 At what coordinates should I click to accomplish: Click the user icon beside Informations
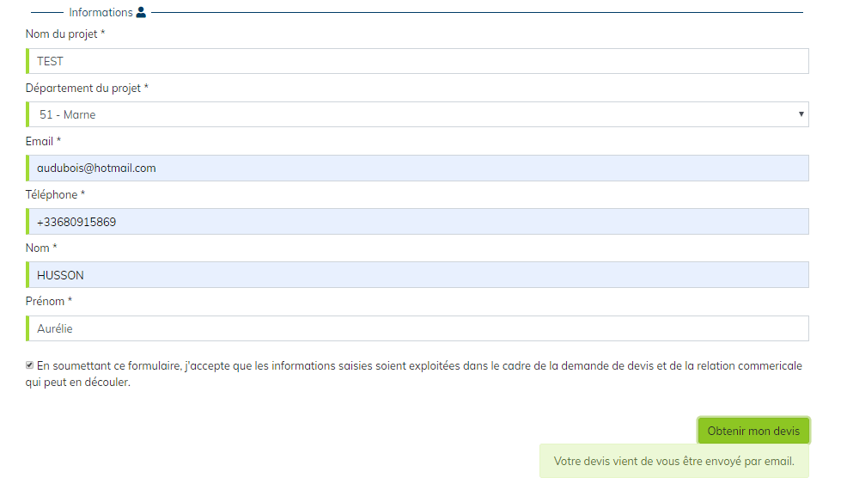(142, 13)
